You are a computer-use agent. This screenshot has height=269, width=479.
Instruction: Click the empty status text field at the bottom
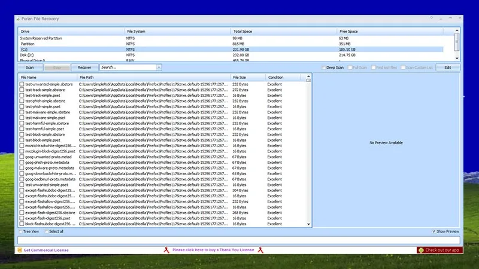(x=238, y=240)
